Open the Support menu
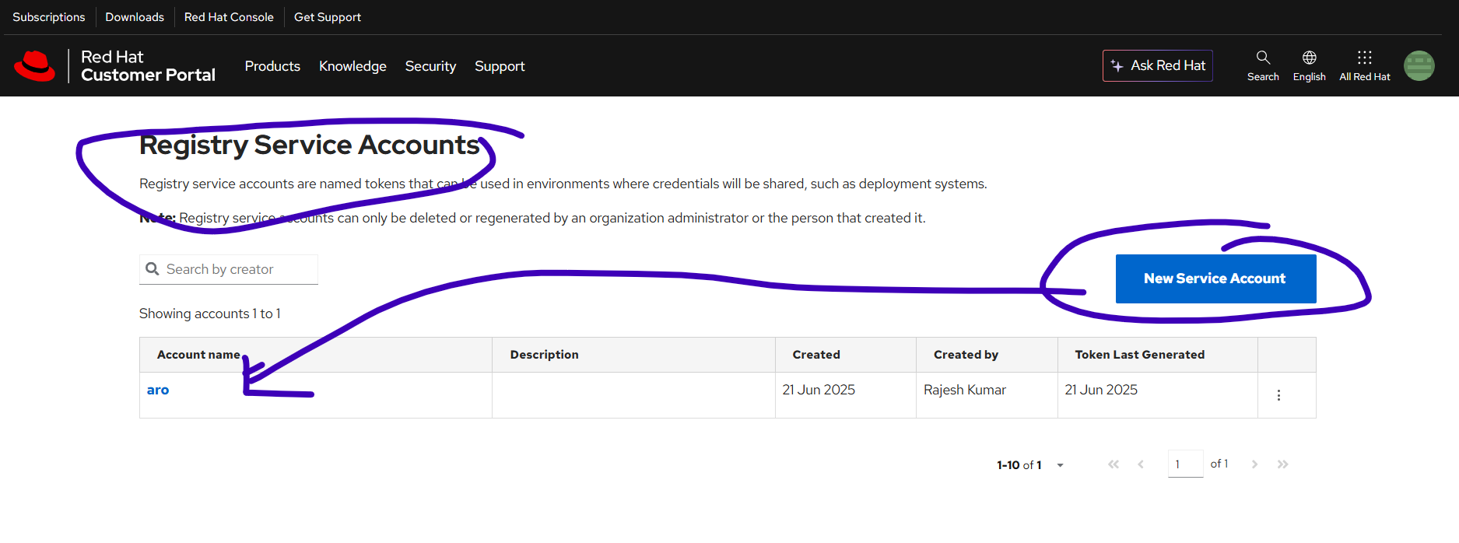The width and height of the screenshot is (1459, 543). click(500, 66)
